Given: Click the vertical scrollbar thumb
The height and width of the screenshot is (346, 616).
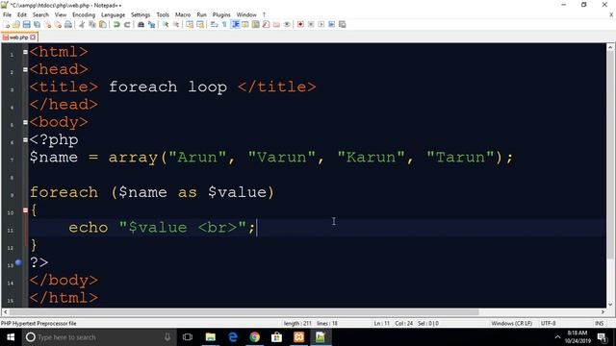Looking at the screenshot, I should tap(610, 155).
